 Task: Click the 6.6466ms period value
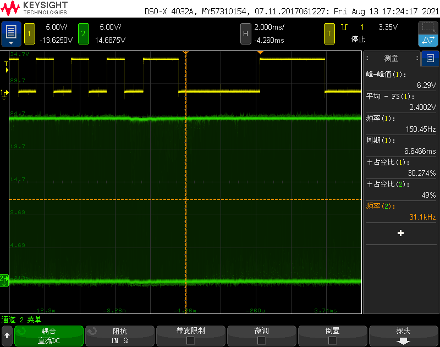(420, 151)
